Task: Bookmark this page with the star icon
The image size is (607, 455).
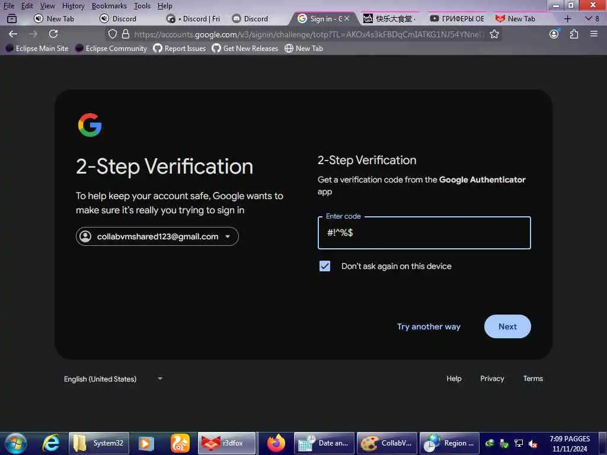Action: click(x=494, y=34)
